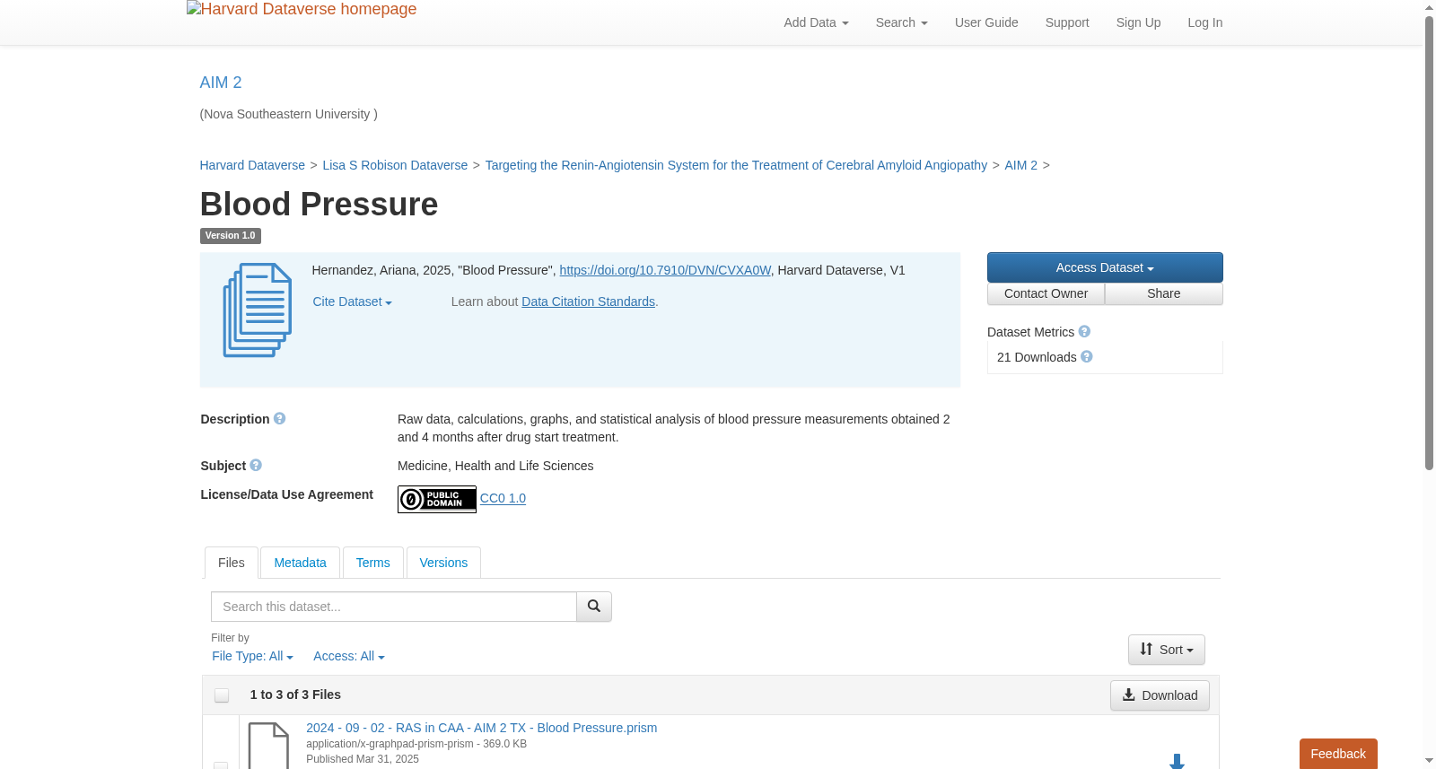Click the Nova Southeastern University text

(x=289, y=114)
